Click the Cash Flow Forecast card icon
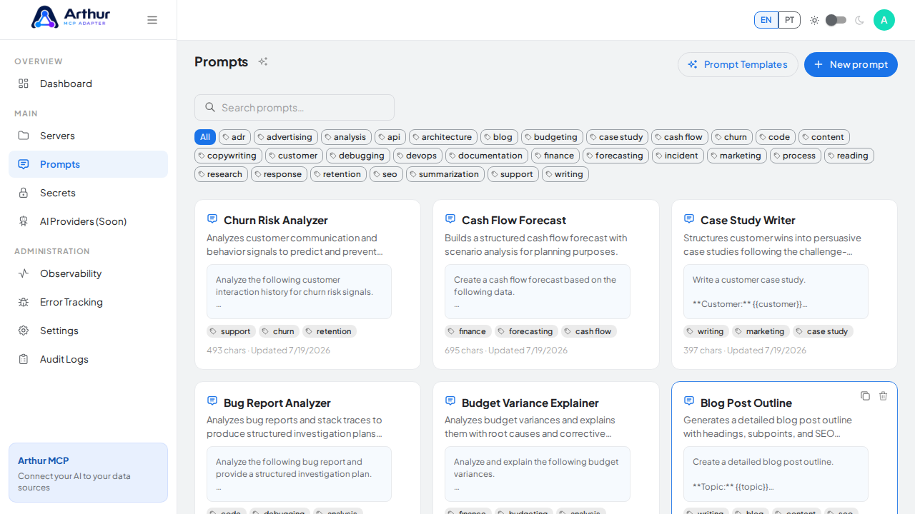Screen dimensions: 915x514 tap(450, 218)
